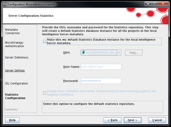Click the New... DSN button

(134, 53)
